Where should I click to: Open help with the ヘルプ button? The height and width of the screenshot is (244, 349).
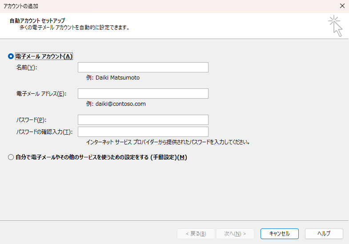[324, 234]
